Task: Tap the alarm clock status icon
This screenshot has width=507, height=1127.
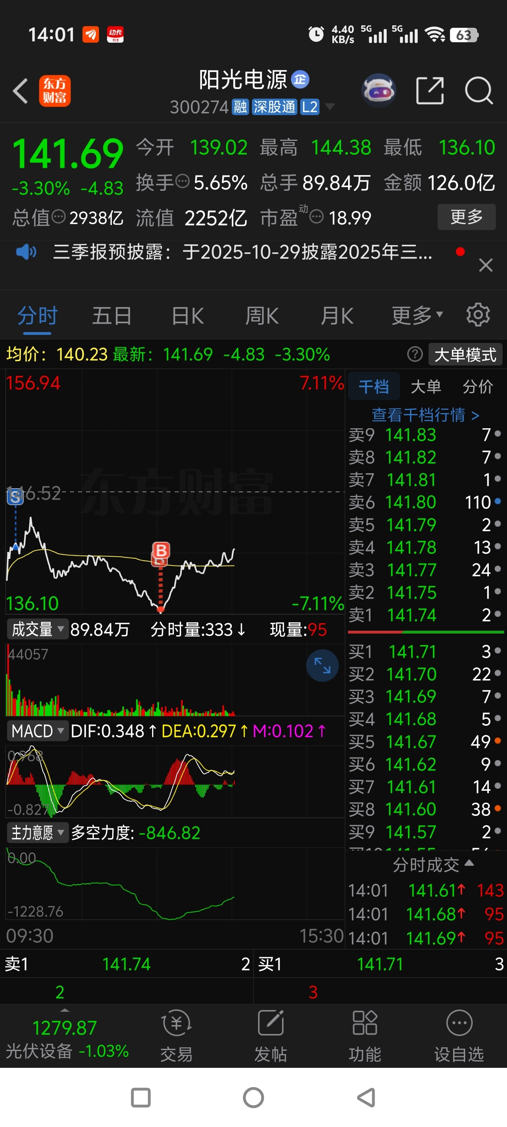Action: (316, 34)
